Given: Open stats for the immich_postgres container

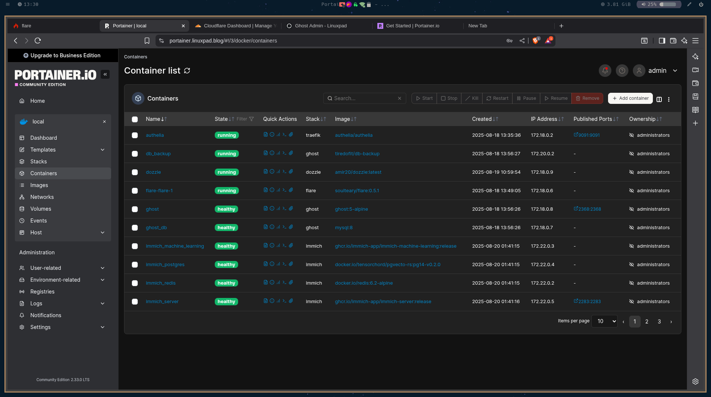Looking at the screenshot, I should pos(278,264).
